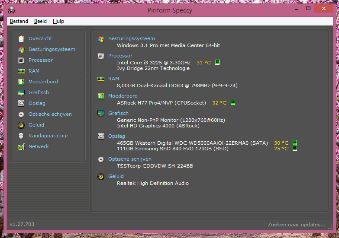Click the Samsung SSD temperature indicator beside 25 °C
Viewport: 339px width, 238px height.
(295, 148)
